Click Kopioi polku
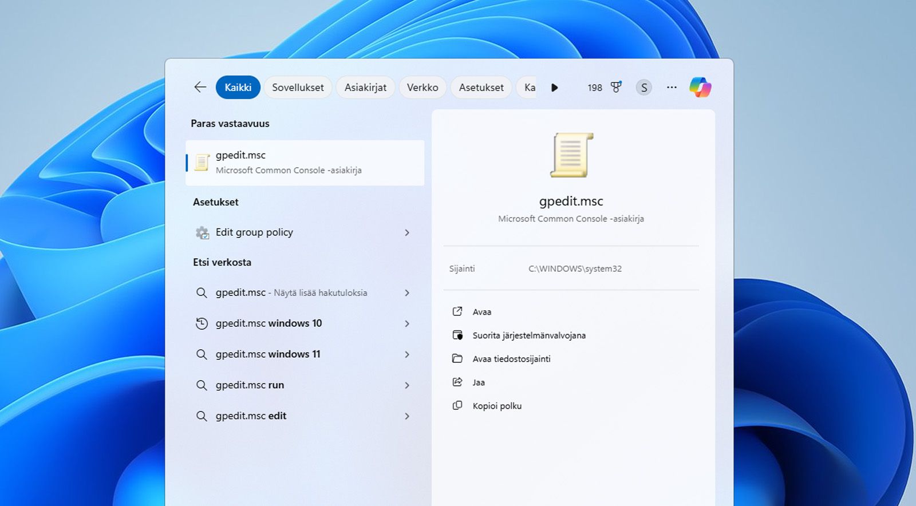916x506 pixels. tap(497, 406)
